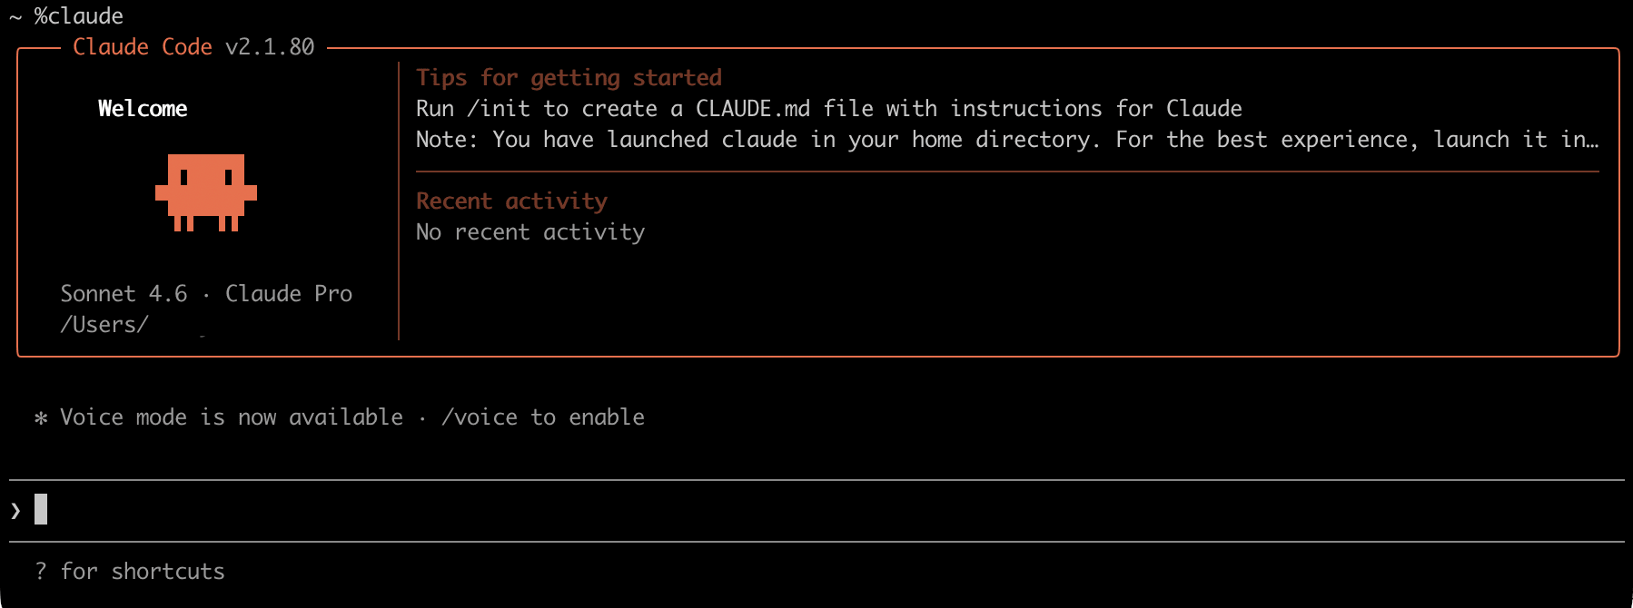Click the asterisk before the Voice mode notice
The height and width of the screenshot is (608, 1633).
tap(41, 417)
